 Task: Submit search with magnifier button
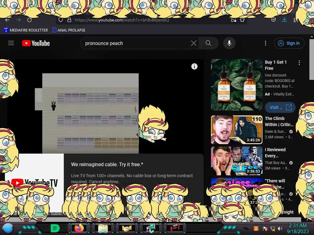pos(209,43)
